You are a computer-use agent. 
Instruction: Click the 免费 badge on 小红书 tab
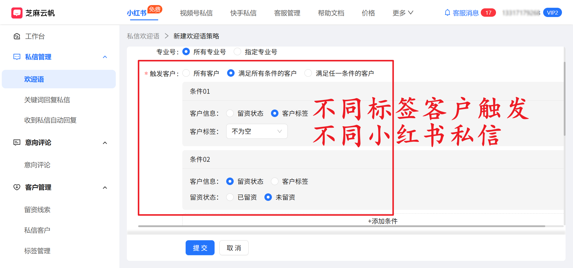pyautogui.click(x=155, y=9)
